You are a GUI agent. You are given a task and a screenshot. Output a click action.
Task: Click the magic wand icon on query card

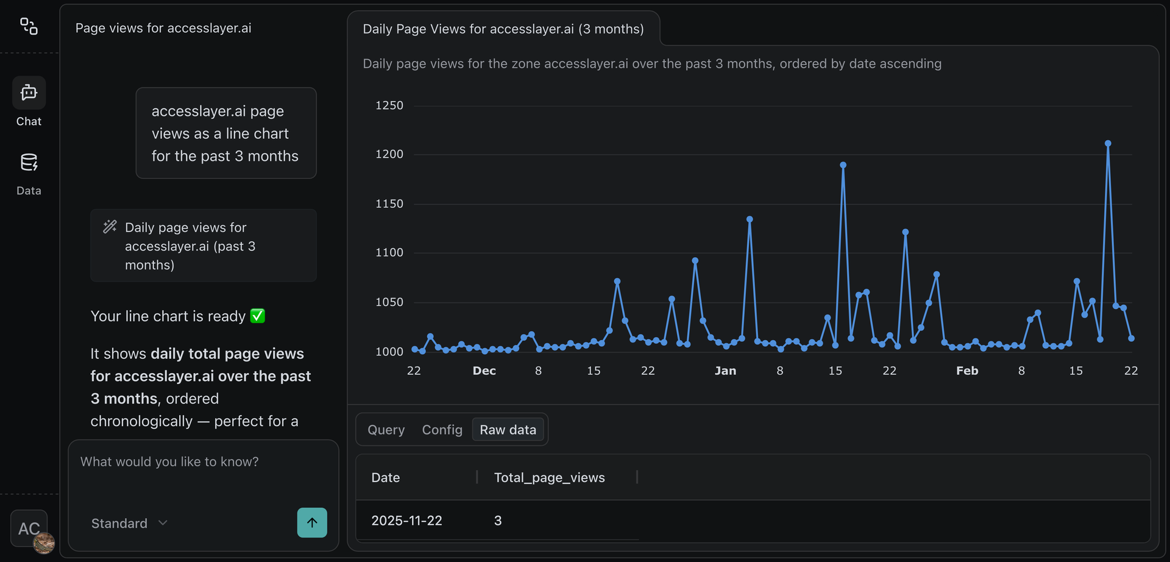coord(110,227)
